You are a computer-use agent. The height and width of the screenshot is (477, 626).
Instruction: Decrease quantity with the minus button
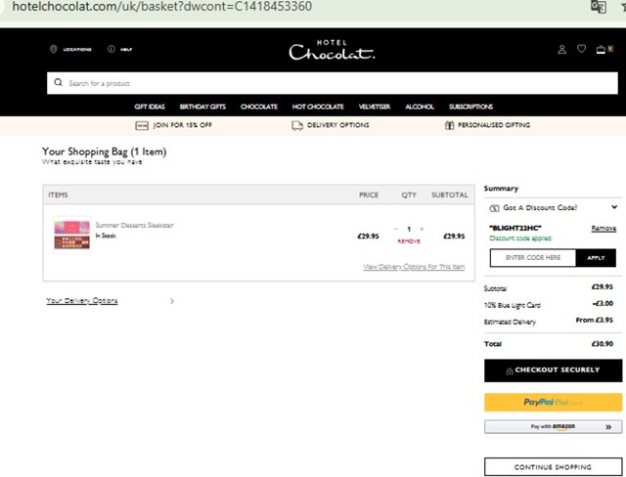pyautogui.click(x=395, y=229)
